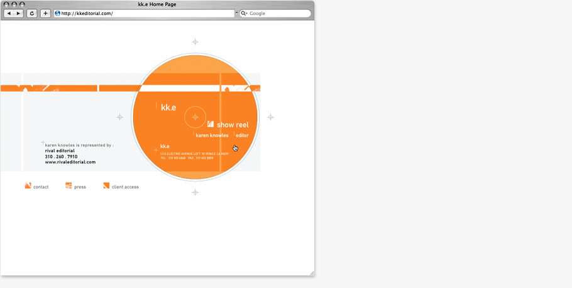
Task: Click the 310 . 260 . 7910 phone number
Action: (x=62, y=157)
